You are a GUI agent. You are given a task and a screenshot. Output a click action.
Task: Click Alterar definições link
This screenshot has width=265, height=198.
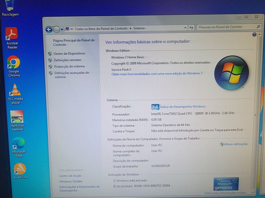pyautogui.click(x=236, y=144)
